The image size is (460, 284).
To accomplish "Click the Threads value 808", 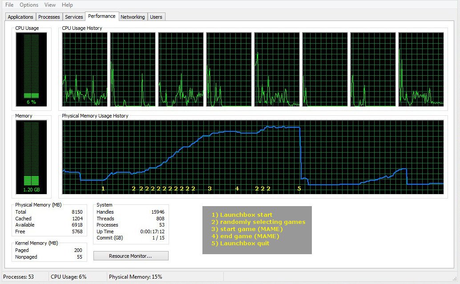I will [161, 219].
